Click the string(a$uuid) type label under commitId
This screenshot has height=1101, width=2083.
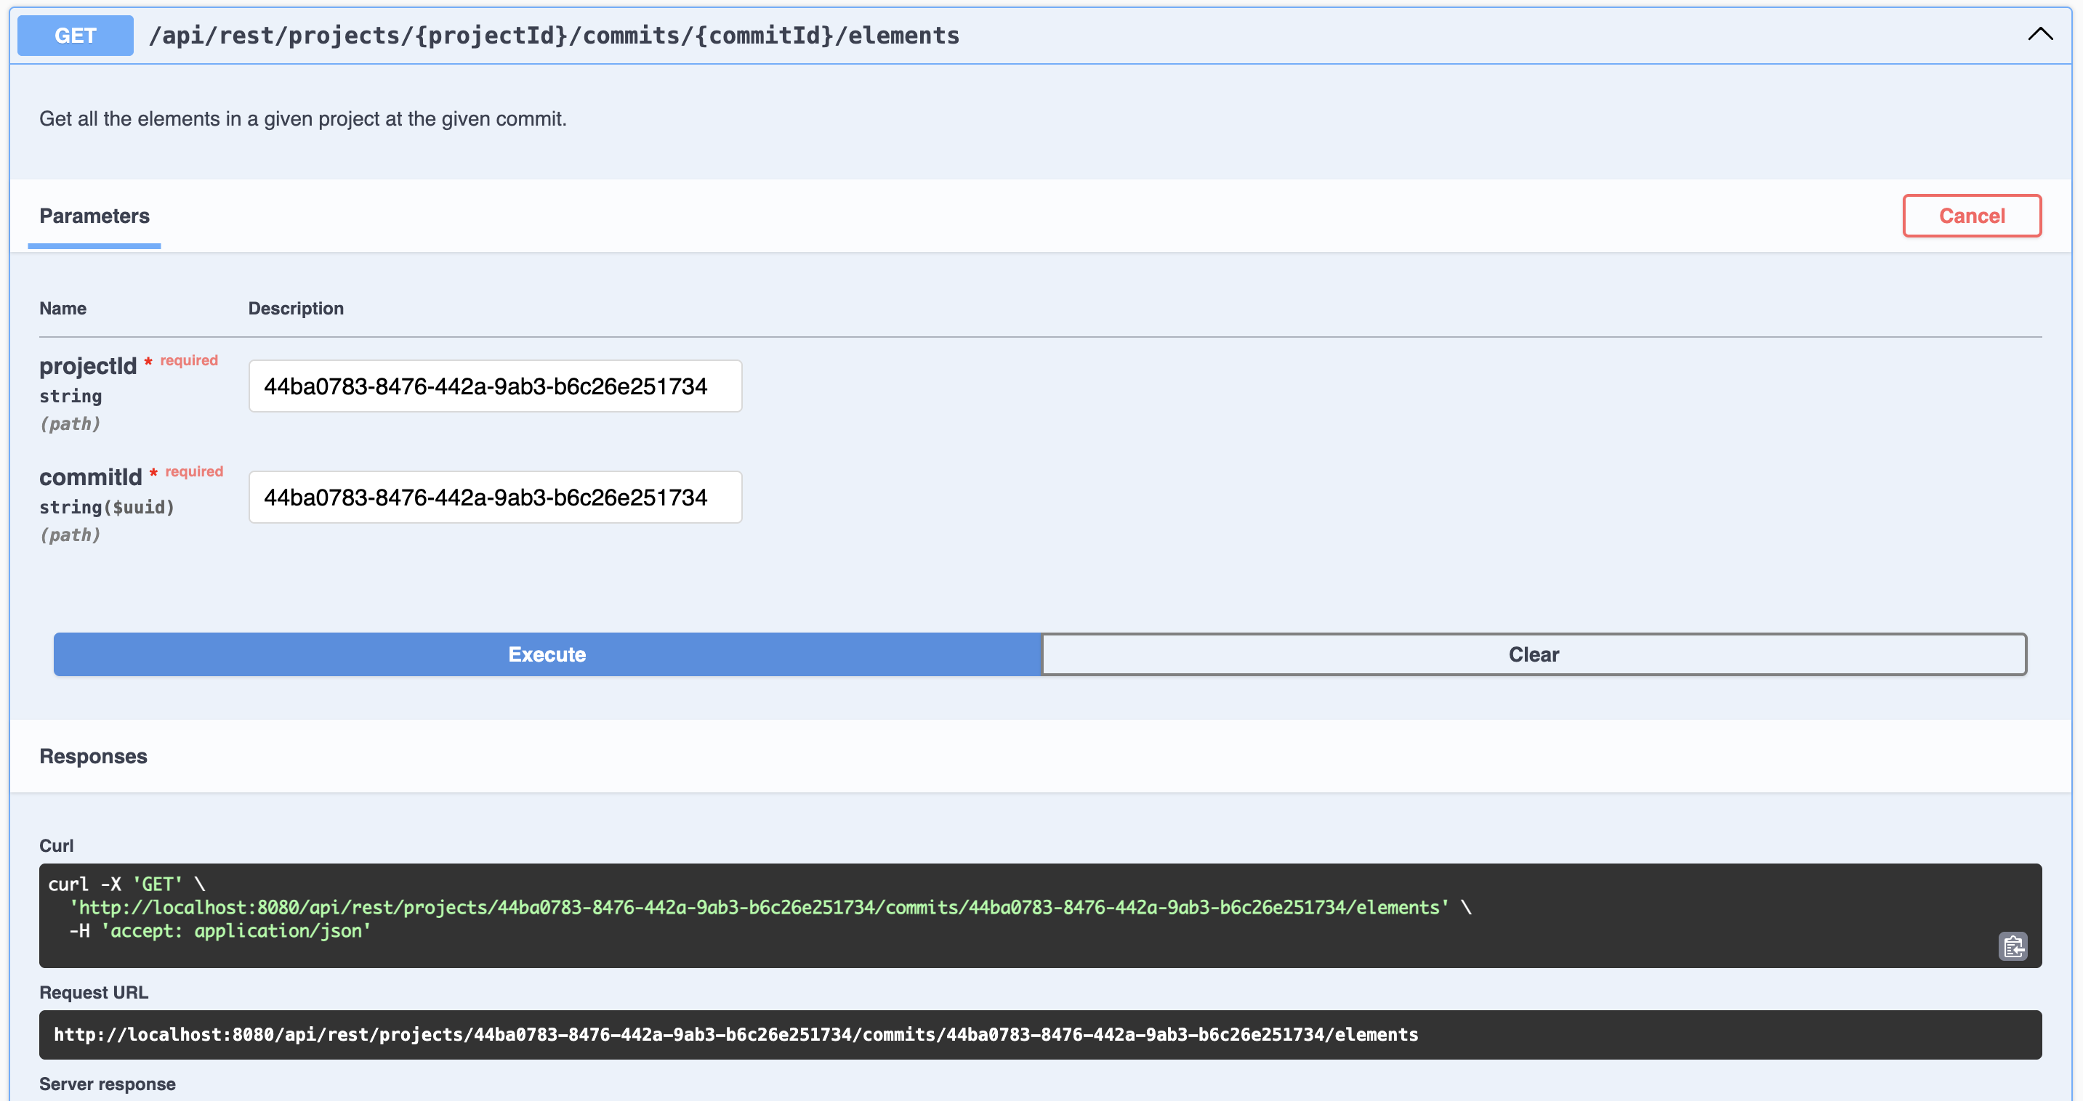point(106,507)
